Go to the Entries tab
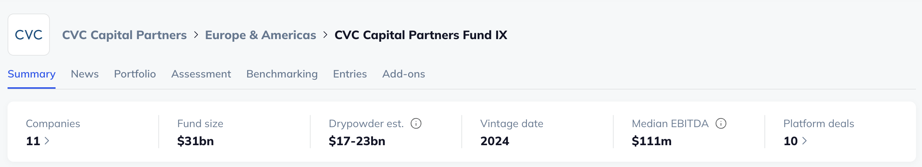The image size is (922, 167). point(350,74)
